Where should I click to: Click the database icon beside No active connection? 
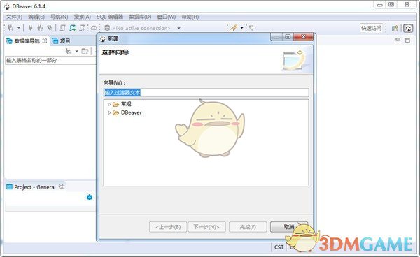[107, 28]
